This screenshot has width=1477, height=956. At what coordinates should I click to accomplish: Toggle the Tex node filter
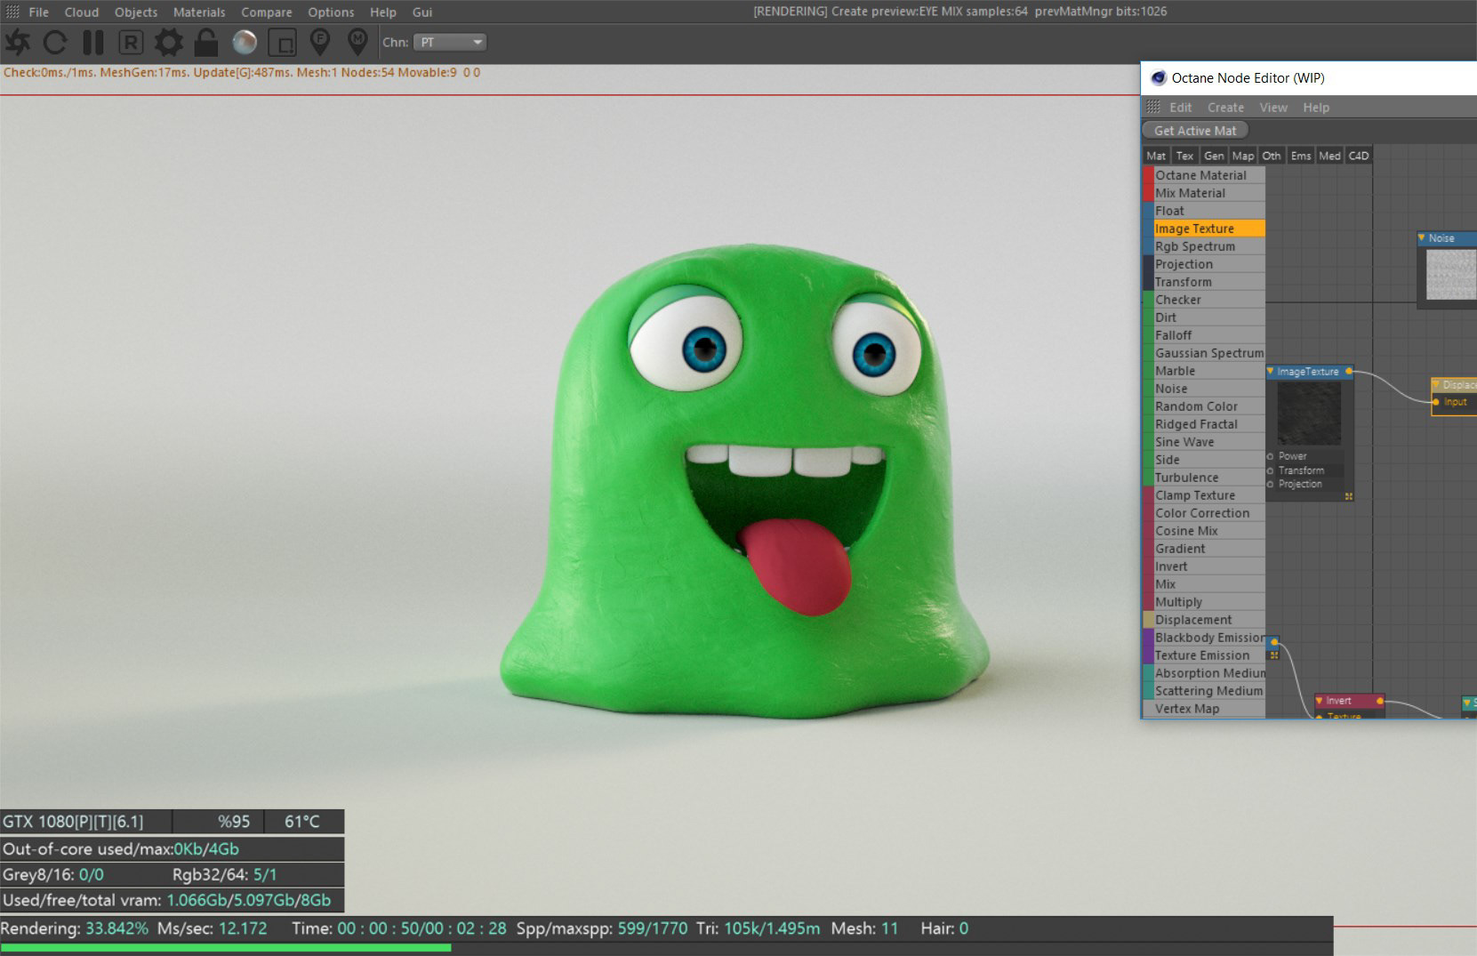pyautogui.click(x=1184, y=156)
